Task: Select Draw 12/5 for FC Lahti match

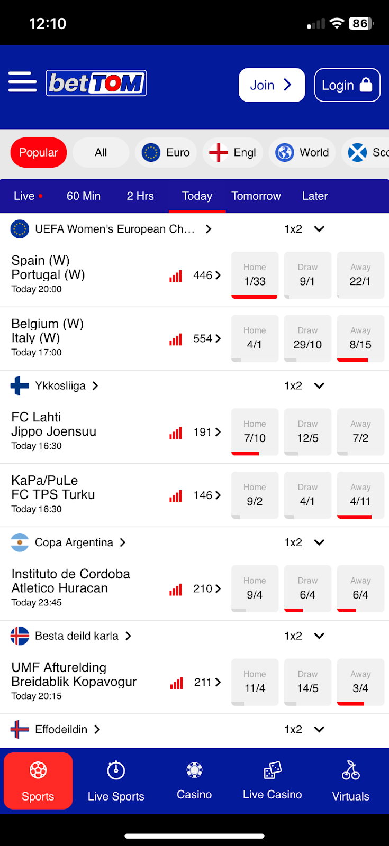Action: point(307,432)
